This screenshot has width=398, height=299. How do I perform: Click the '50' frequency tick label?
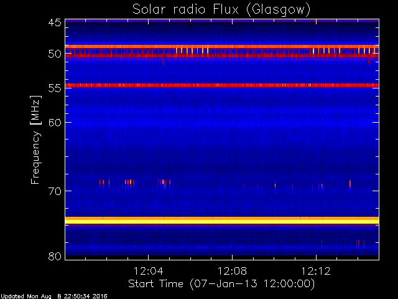click(55, 54)
